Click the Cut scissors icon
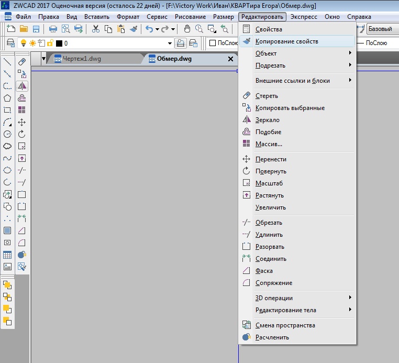This screenshot has width=399, height=363. 95,29
